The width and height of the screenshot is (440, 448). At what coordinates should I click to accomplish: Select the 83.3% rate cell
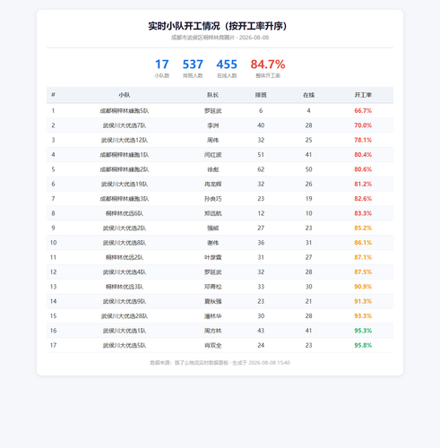point(363,213)
